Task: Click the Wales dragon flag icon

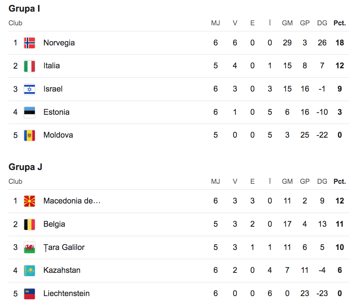Action: pyautogui.click(x=30, y=248)
